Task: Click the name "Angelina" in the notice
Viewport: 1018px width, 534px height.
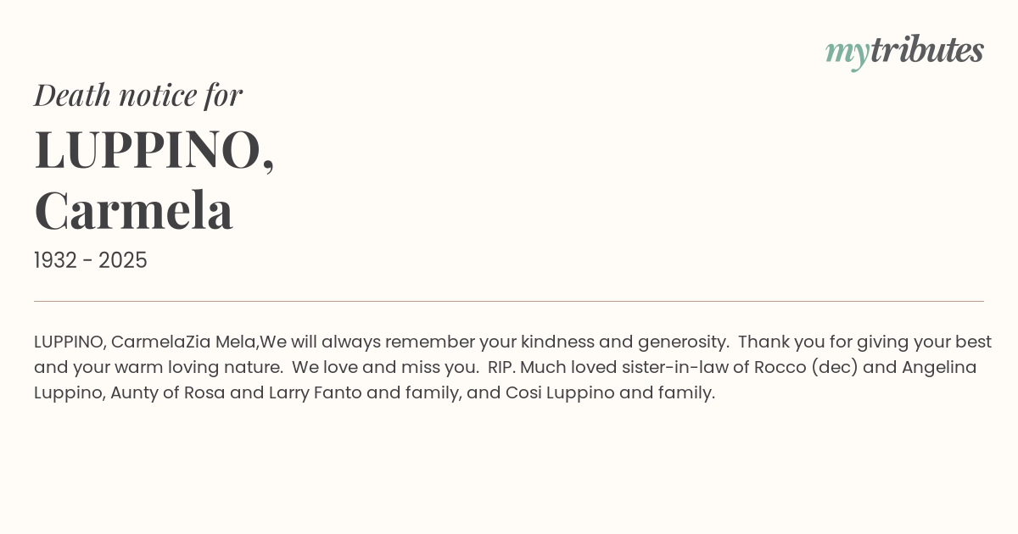Action: [939, 368]
